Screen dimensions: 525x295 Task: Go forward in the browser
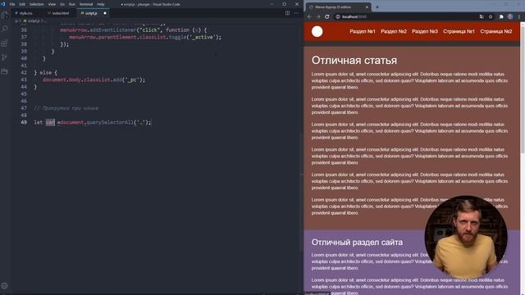(318, 16)
